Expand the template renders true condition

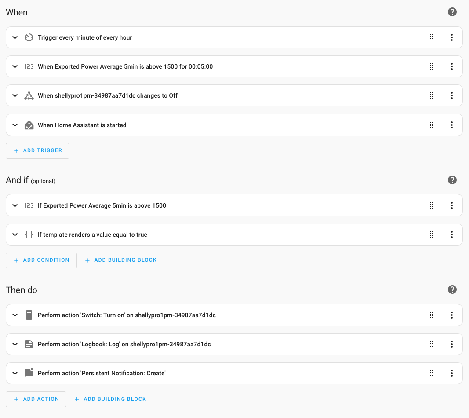point(15,235)
